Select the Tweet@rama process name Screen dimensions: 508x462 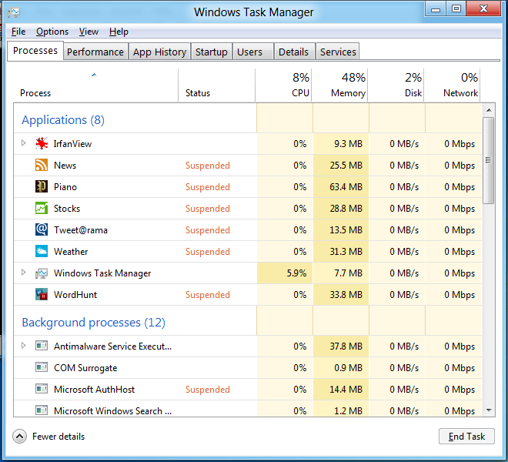(x=81, y=230)
